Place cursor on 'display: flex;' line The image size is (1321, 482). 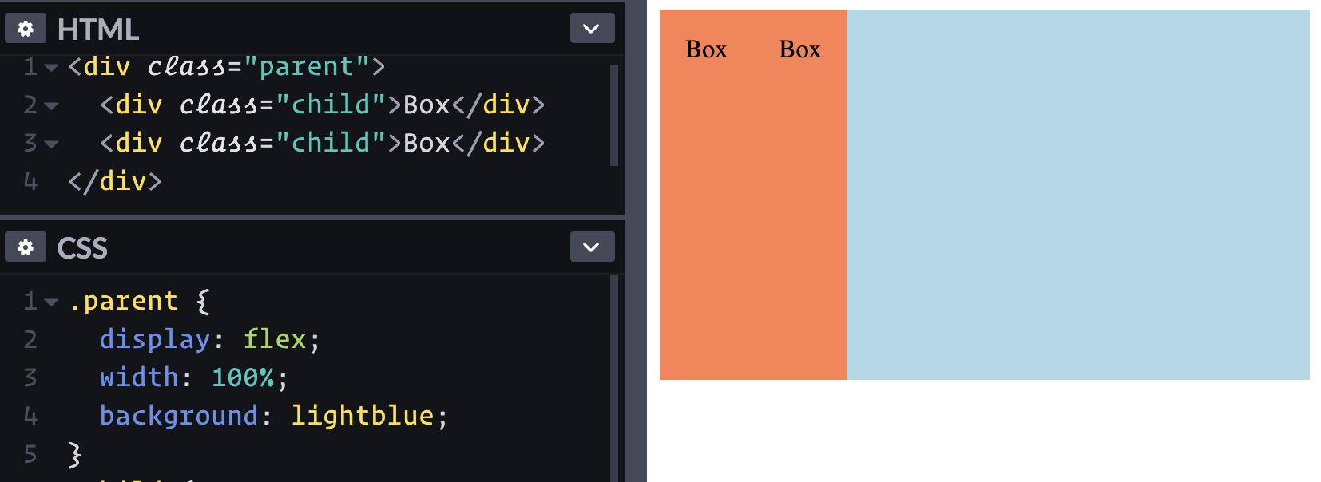pos(210,339)
